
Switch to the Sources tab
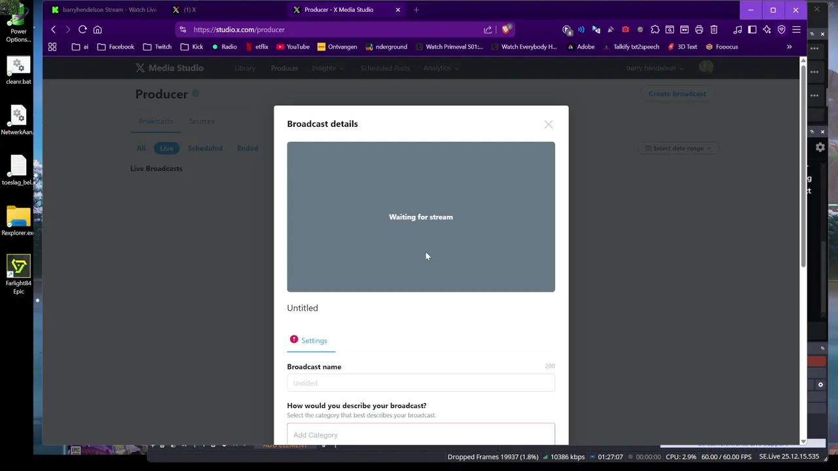coord(202,121)
